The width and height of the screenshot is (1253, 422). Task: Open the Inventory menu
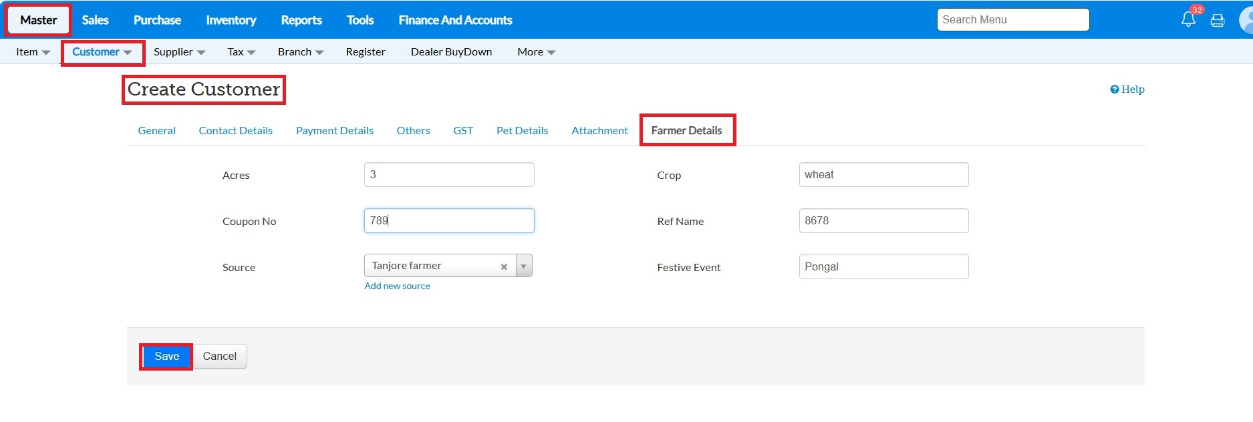[231, 20]
